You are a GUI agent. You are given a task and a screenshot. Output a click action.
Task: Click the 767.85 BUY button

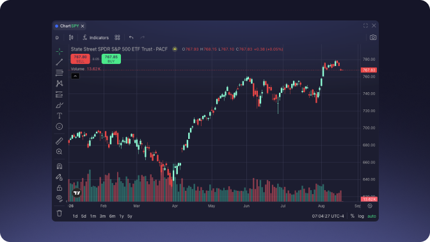pos(111,59)
